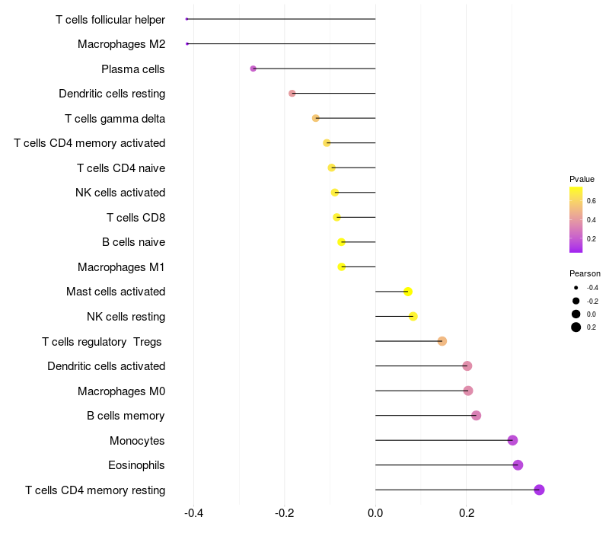Click the Pvalue color gradient bar
Screen dimensions: 609x533
(x=576, y=219)
